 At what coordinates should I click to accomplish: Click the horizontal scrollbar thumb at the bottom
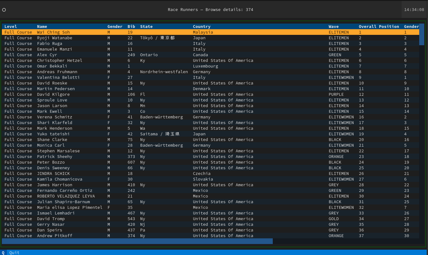(x=137, y=241)
